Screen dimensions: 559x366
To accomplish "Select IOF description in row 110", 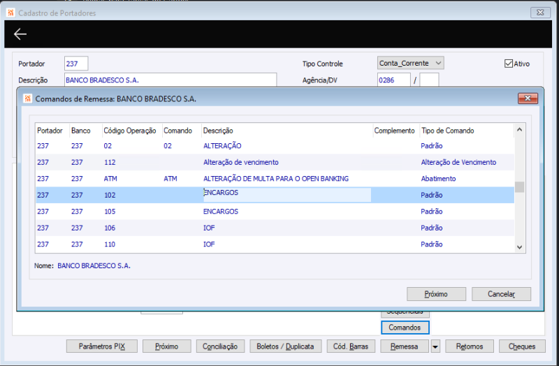I will [209, 244].
